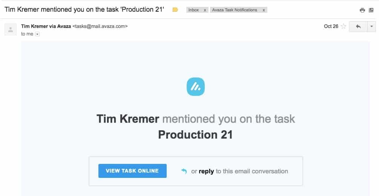The image size is (379, 196).
Task: Click the email subject line text
Action: pos(84,9)
